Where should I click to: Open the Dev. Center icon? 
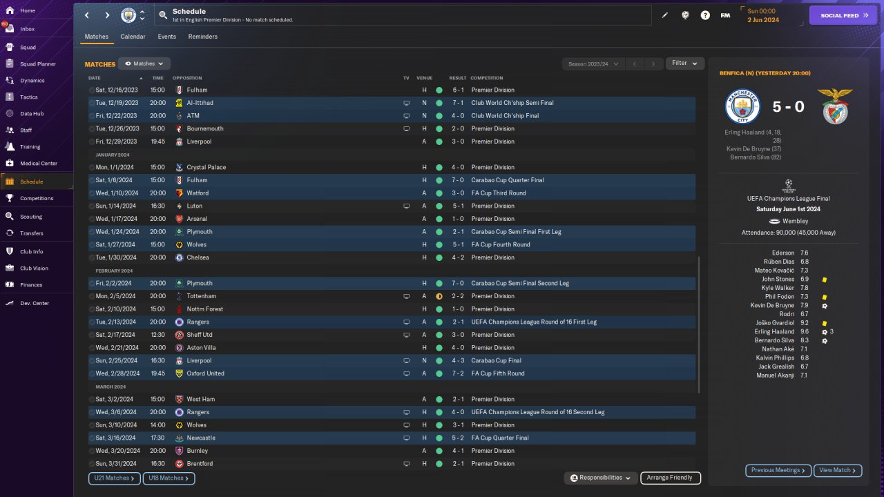click(x=10, y=303)
